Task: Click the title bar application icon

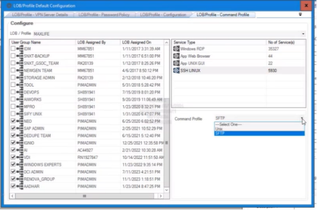Action: click(9, 6)
